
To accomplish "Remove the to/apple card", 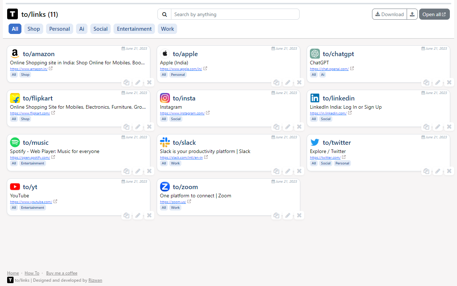I will 299,83.
